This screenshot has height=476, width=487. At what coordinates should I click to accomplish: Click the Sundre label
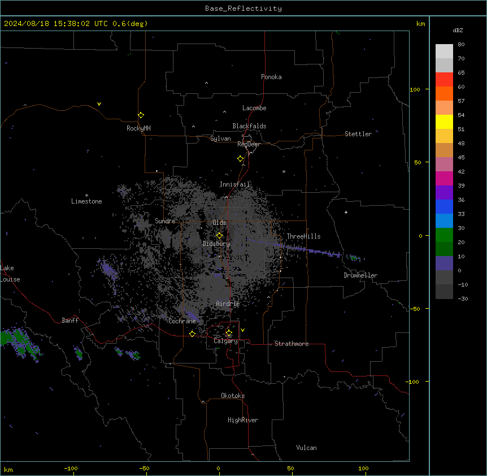click(165, 221)
